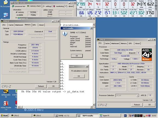Open the Processor Selection dropdown
The height and width of the screenshot is (118, 158).
[127, 95]
